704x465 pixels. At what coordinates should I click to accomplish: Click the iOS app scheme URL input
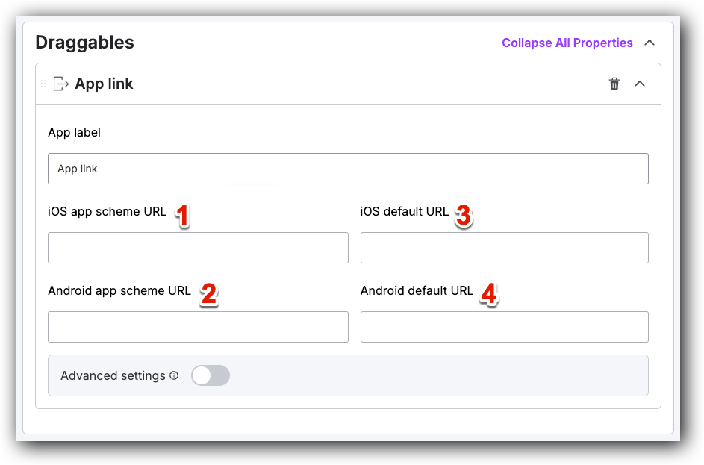tap(198, 248)
